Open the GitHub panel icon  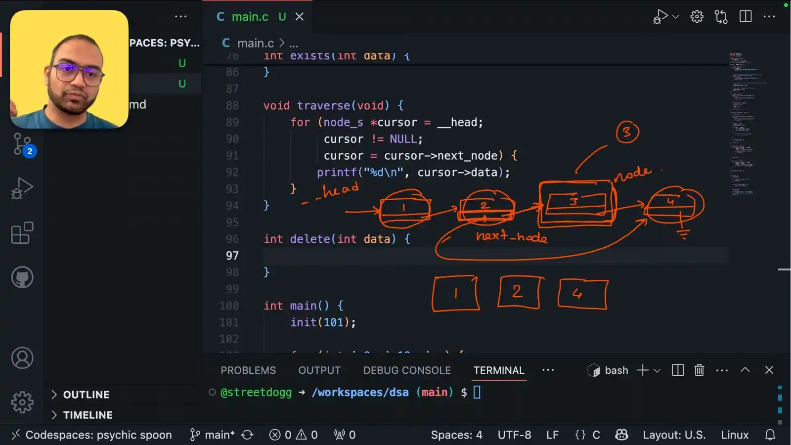click(x=22, y=277)
